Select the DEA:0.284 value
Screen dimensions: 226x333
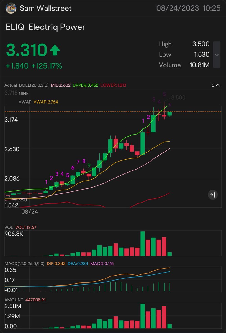pos(77,263)
